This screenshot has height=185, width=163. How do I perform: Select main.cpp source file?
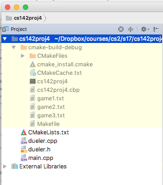41,158
